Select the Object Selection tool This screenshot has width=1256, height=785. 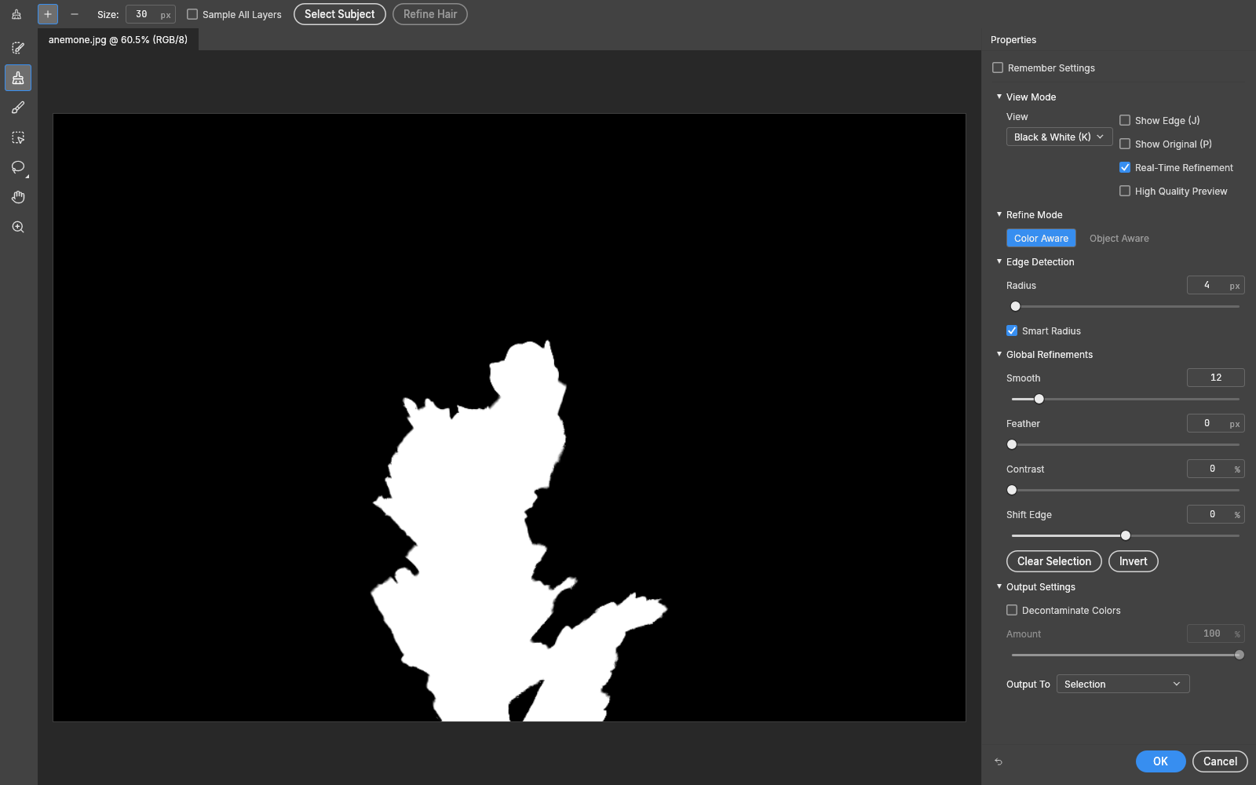18,137
